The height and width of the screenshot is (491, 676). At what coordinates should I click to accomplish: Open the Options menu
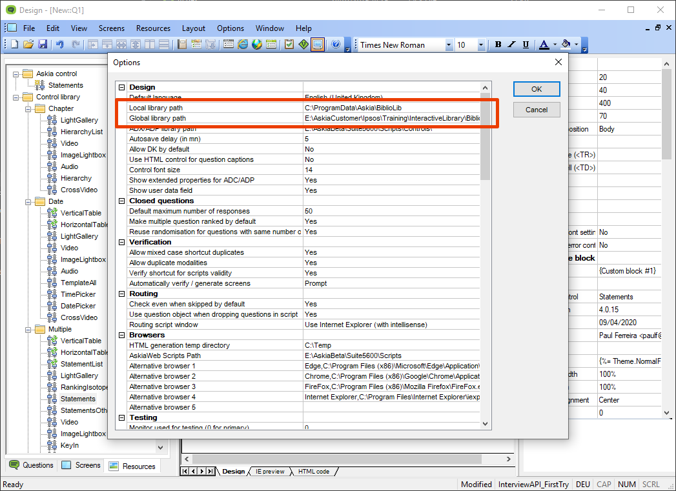pyautogui.click(x=230, y=28)
